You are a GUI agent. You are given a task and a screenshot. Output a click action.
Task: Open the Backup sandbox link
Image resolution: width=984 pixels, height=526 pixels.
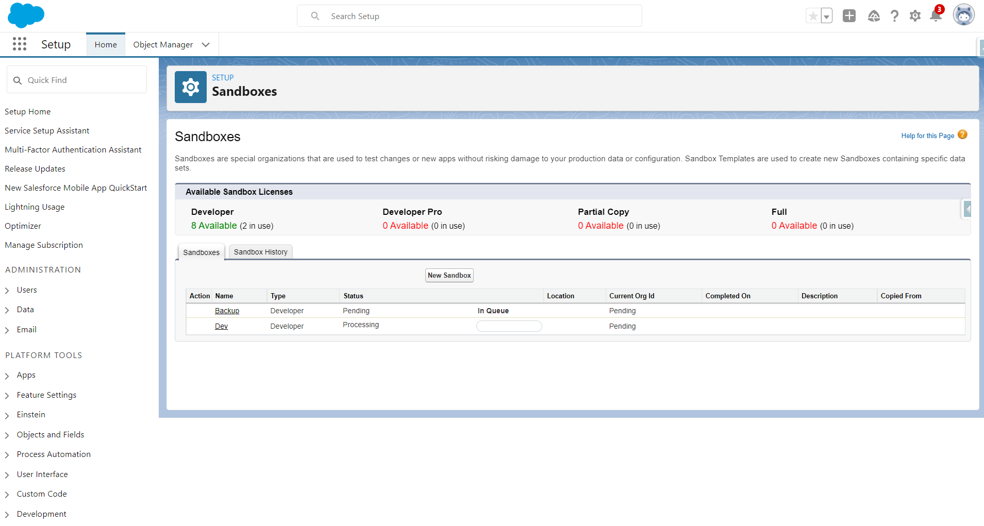coord(227,311)
